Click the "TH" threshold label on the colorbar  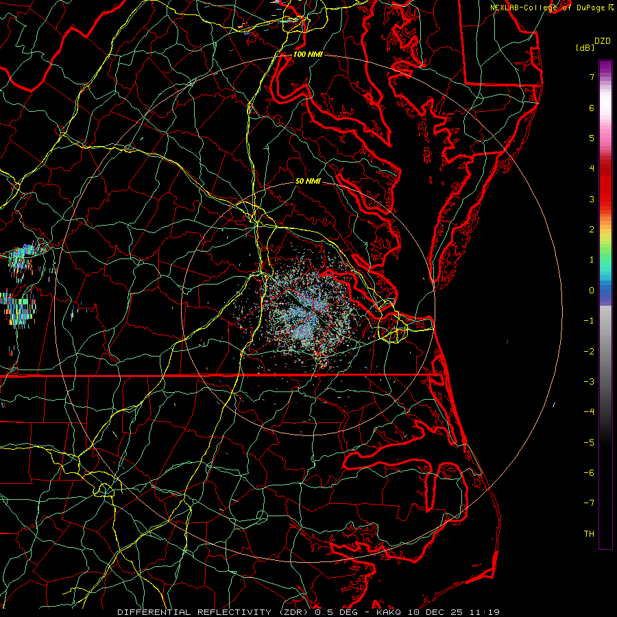[589, 534]
